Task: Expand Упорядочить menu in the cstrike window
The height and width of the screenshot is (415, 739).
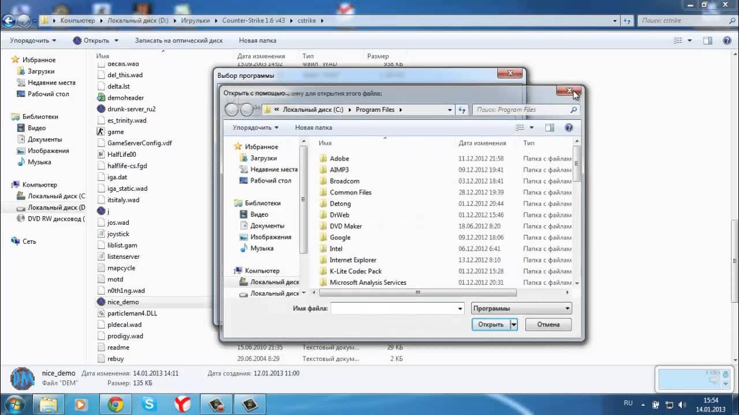Action: click(x=33, y=40)
